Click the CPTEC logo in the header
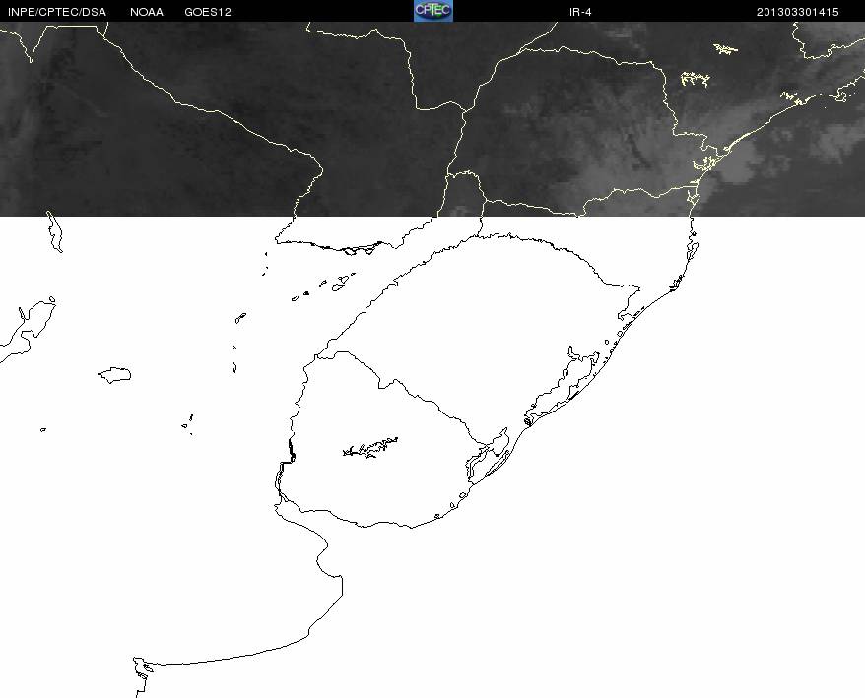 tap(433, 11)
